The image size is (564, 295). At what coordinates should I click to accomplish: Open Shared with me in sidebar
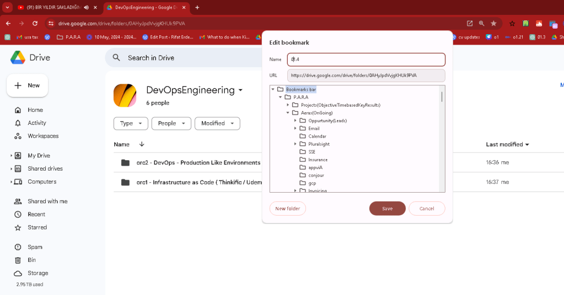(x=47, y=201)
